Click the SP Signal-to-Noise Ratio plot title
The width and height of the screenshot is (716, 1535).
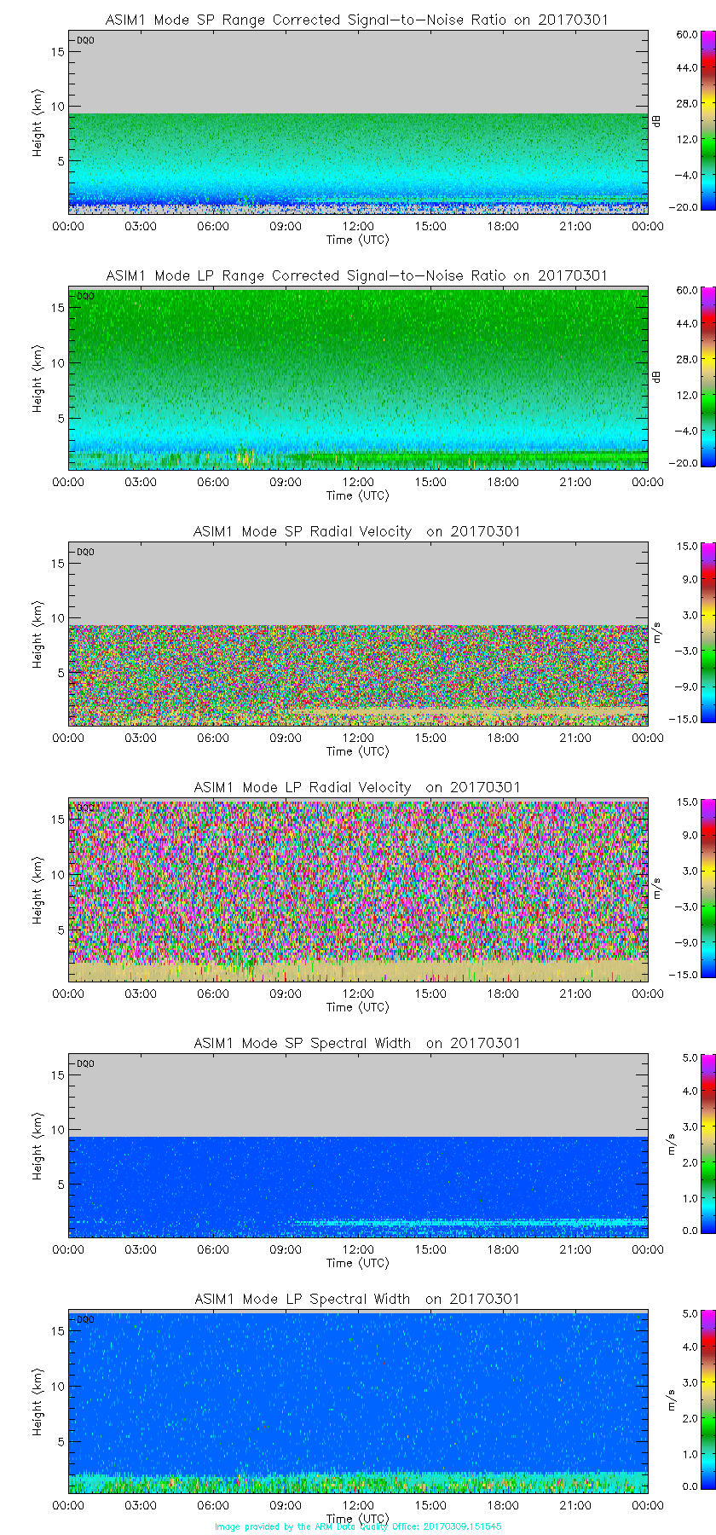356,20
